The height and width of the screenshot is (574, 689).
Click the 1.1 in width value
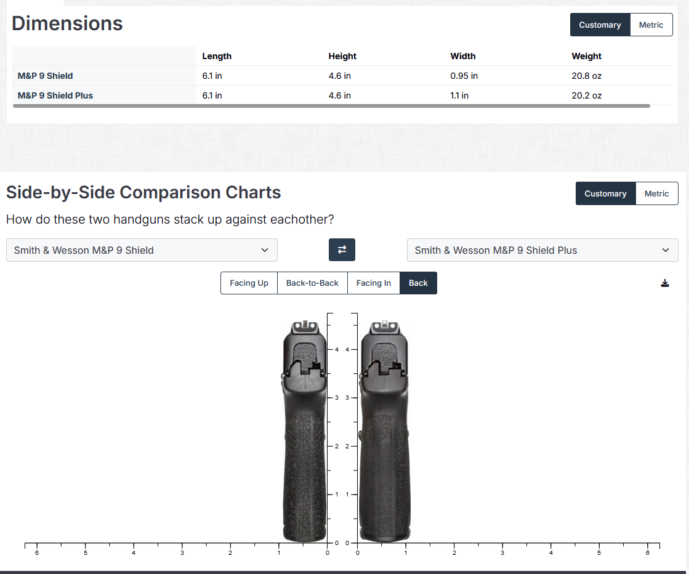coord(459,95)
